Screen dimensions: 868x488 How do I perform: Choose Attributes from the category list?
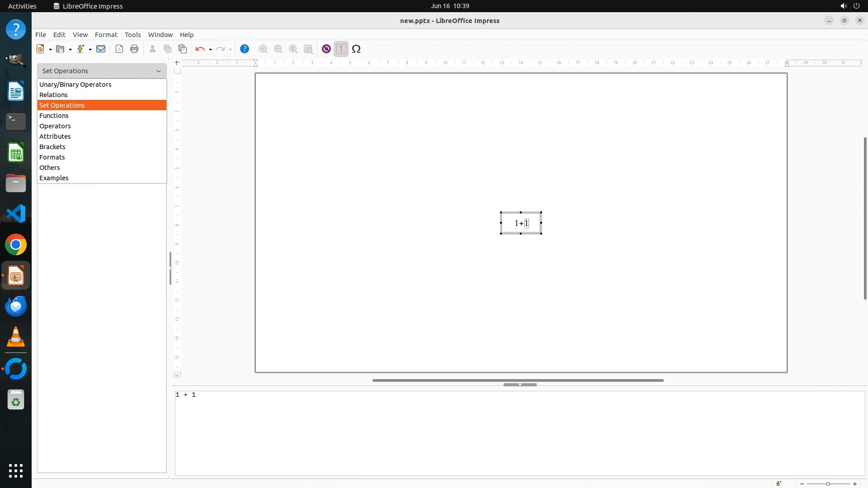coord(55,136)
